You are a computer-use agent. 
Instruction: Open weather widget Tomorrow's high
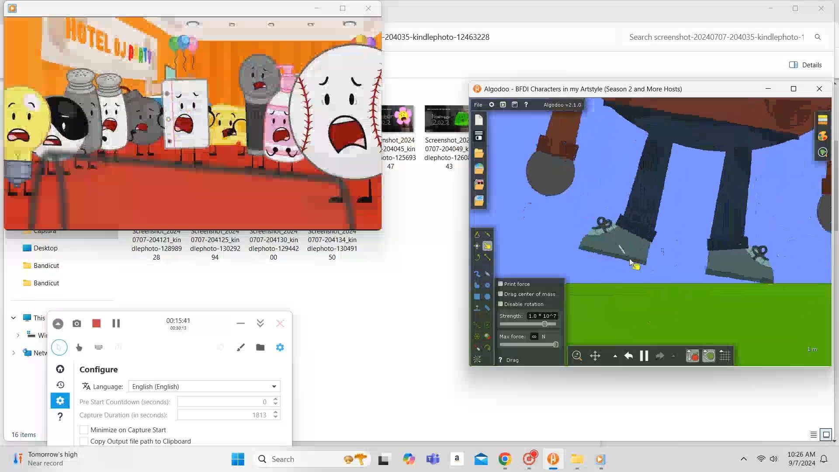[45, 459]
